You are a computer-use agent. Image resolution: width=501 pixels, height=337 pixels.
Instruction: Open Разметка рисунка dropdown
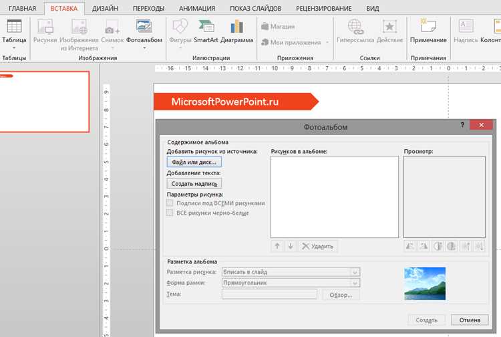pos(291,271)
